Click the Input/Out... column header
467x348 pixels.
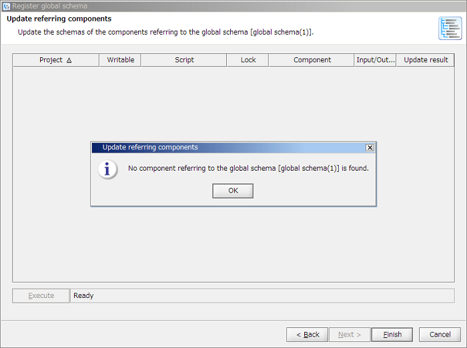pyautogui.click(x=376, y=60)
